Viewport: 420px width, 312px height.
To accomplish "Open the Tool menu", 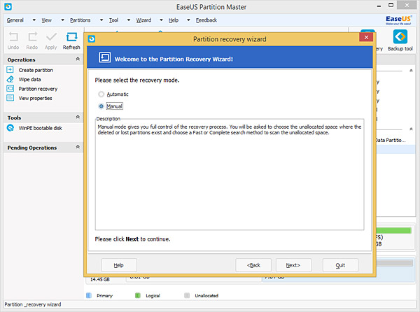I will 113,20.
